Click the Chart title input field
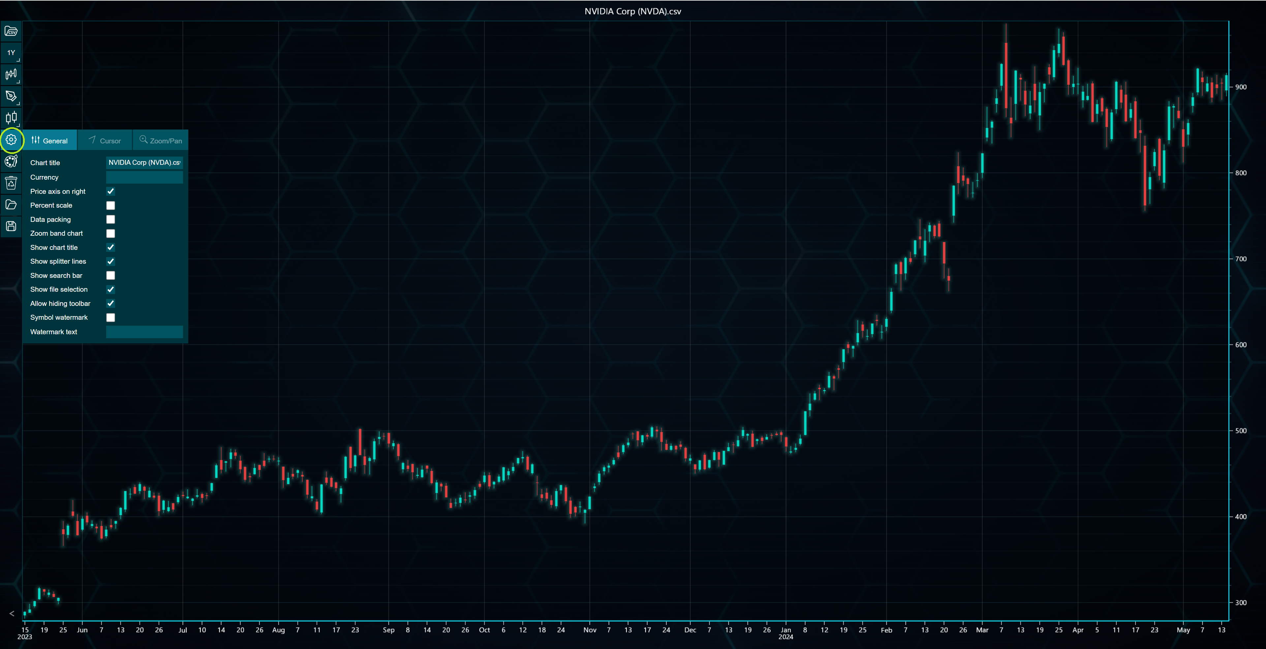Viewport: 1266px width, 649px height. tap(144, 162)
